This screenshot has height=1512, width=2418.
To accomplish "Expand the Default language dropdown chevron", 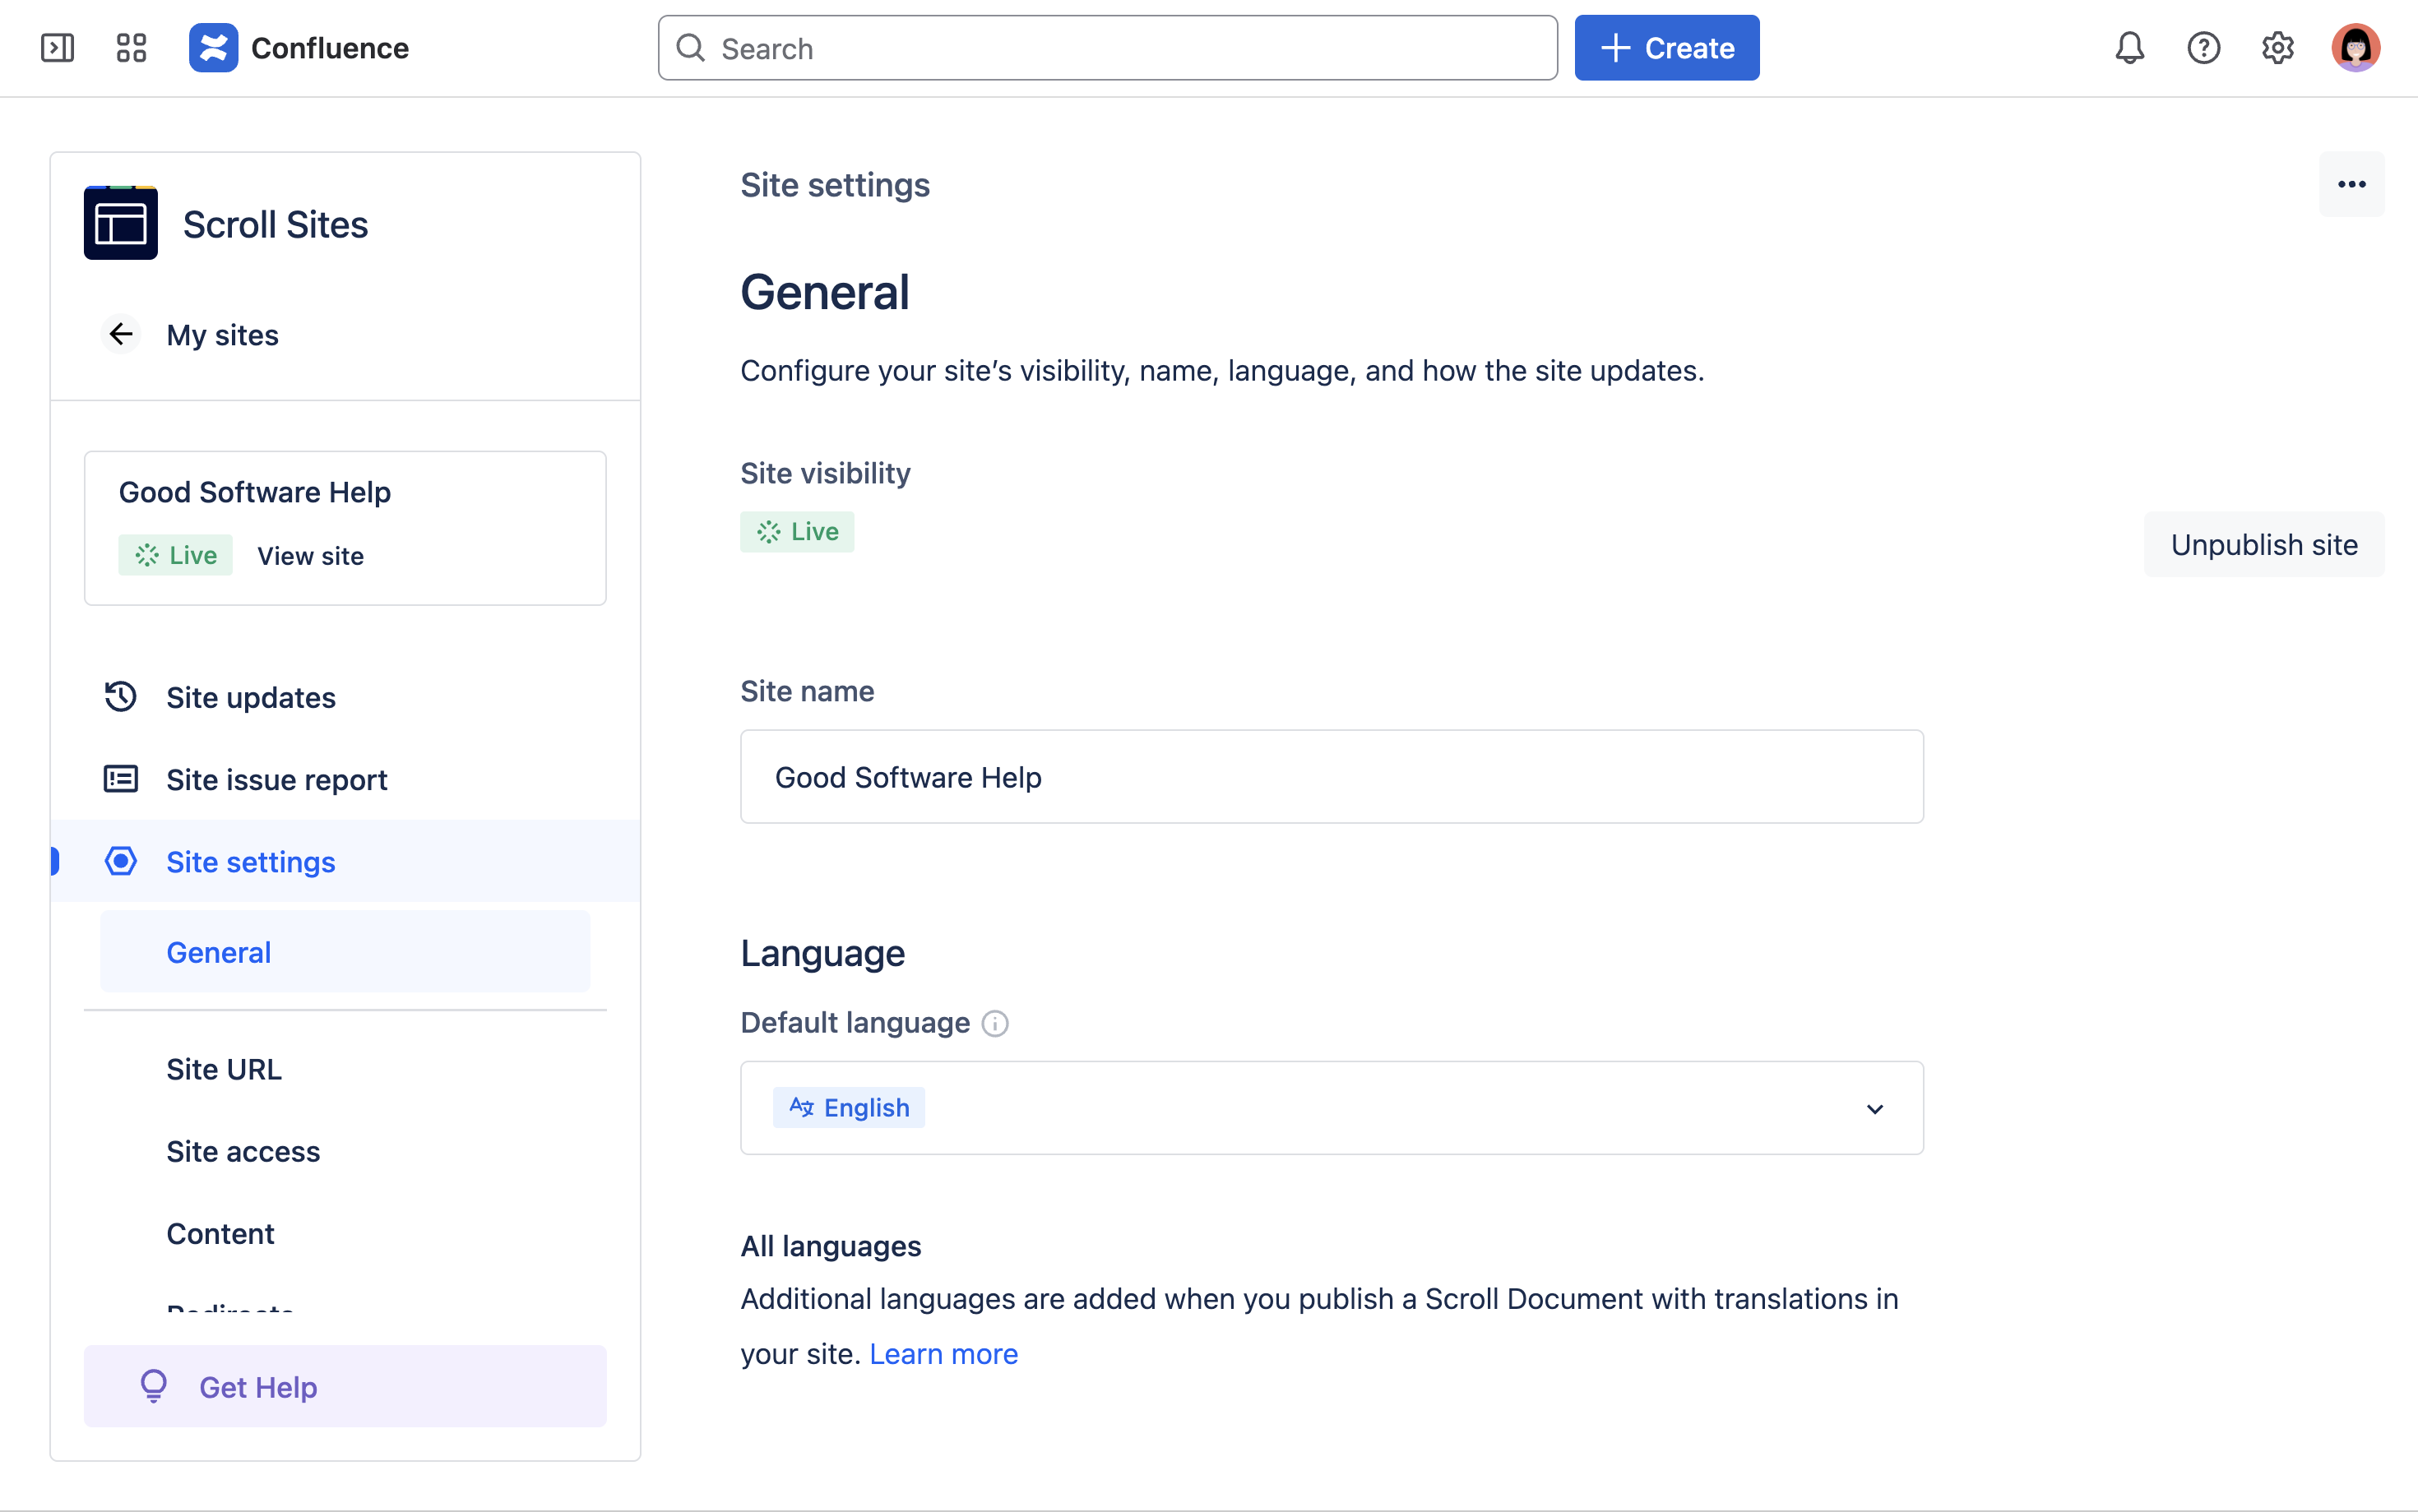I will tap(1874, 1108).
